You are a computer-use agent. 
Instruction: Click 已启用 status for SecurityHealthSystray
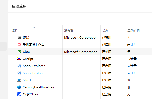107,87
